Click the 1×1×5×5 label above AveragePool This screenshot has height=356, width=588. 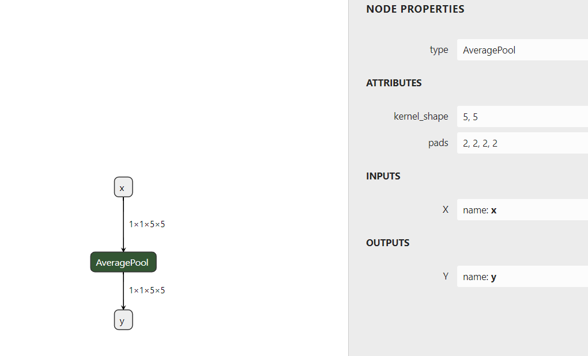tap(146, 224)
